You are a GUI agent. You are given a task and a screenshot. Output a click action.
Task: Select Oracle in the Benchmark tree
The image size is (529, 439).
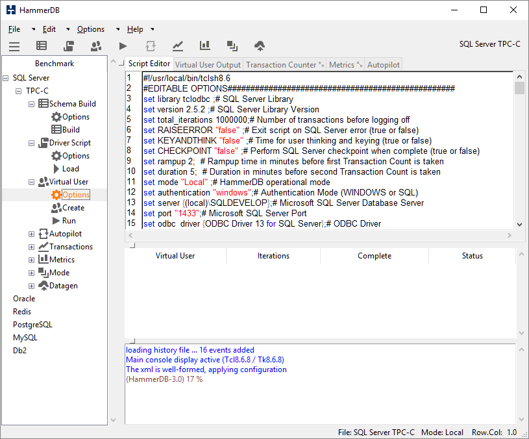(24, 299)
